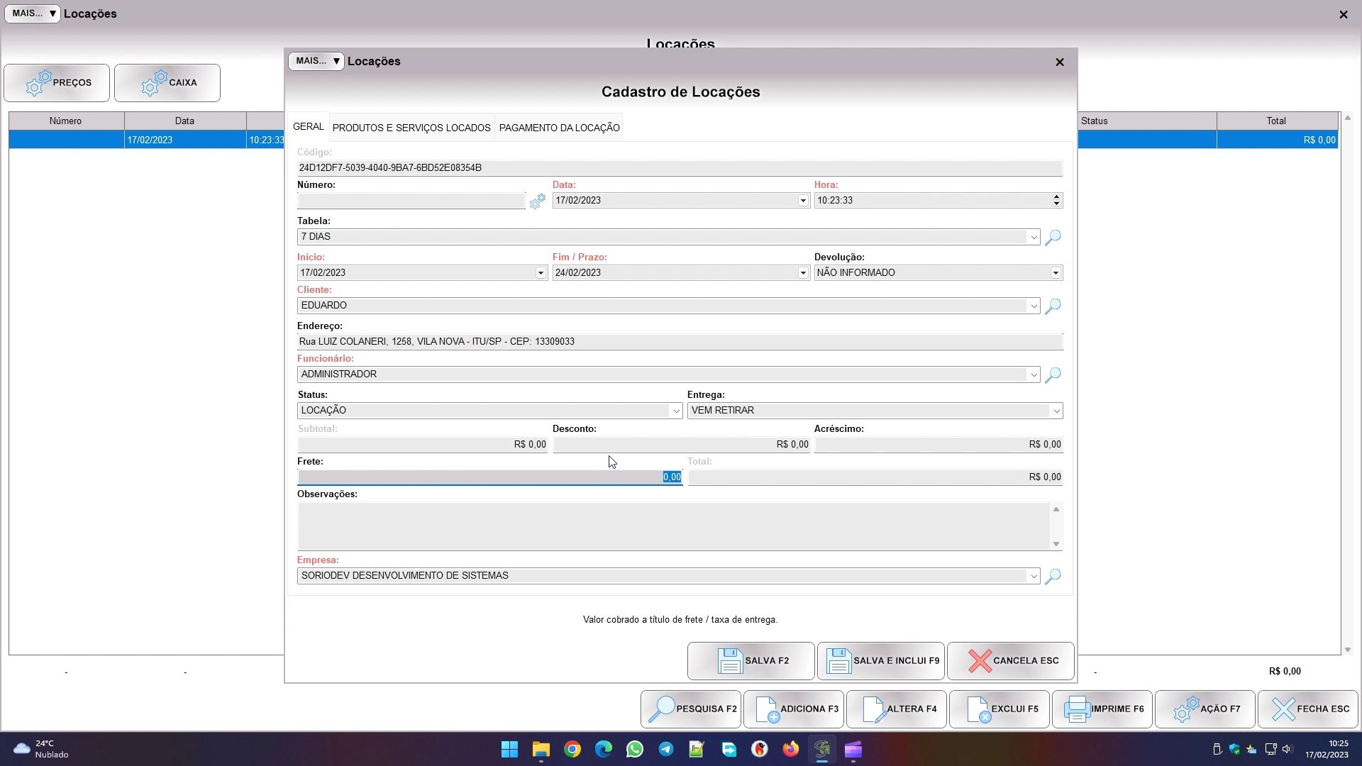Open the Entrega VEM RETIRAR dropdown
1362x766 pixels.
1056,411
